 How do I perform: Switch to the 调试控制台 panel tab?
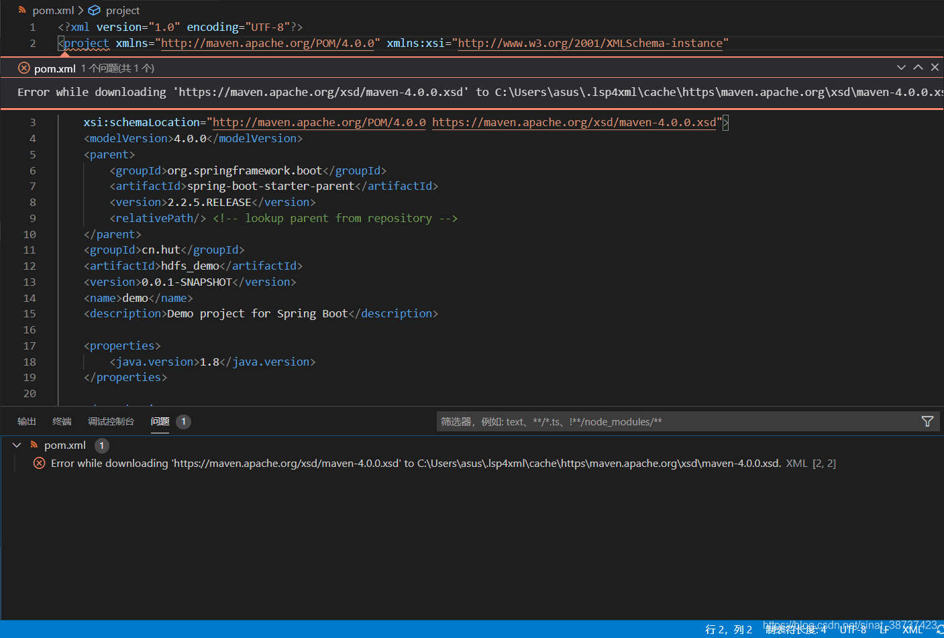[111, 421]
